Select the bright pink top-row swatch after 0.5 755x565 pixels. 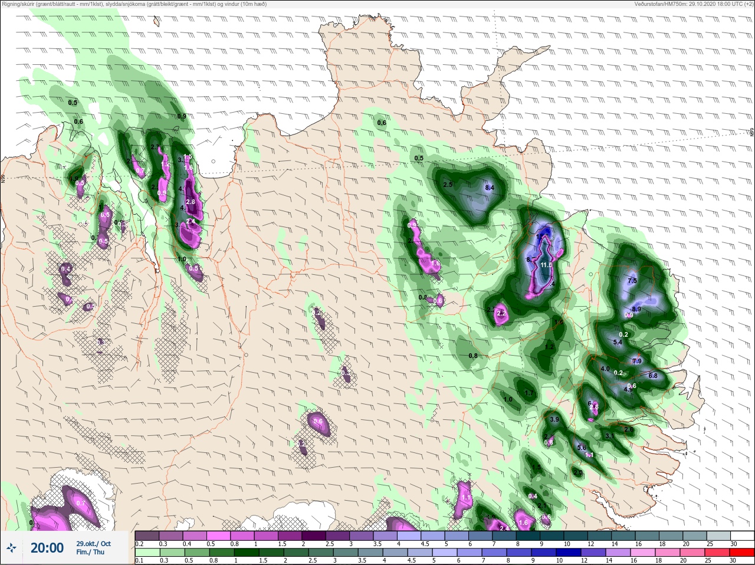(218, 536)
